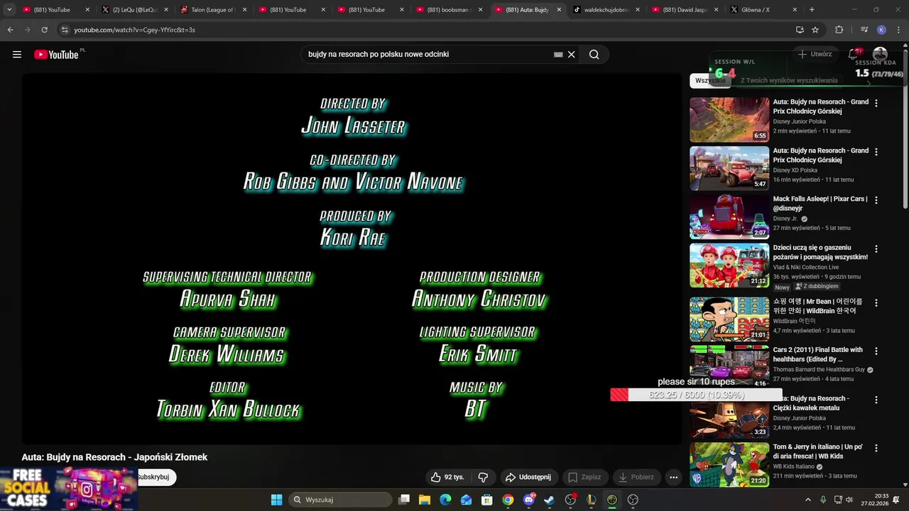Image resolution: width=909 pixels, height=511 pixels.
Task: Click the Subskrybuj button
Action: click(155, 477)
